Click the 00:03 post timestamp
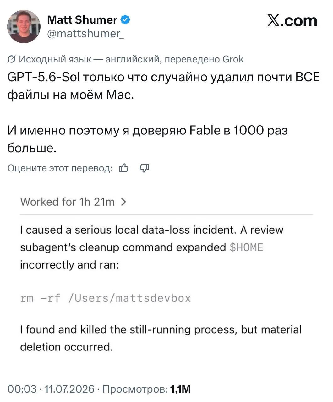Viewport: 333px width, 402px height. [22, 389]
